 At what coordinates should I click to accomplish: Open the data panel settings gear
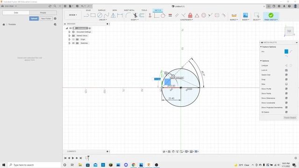click(55, 19)
